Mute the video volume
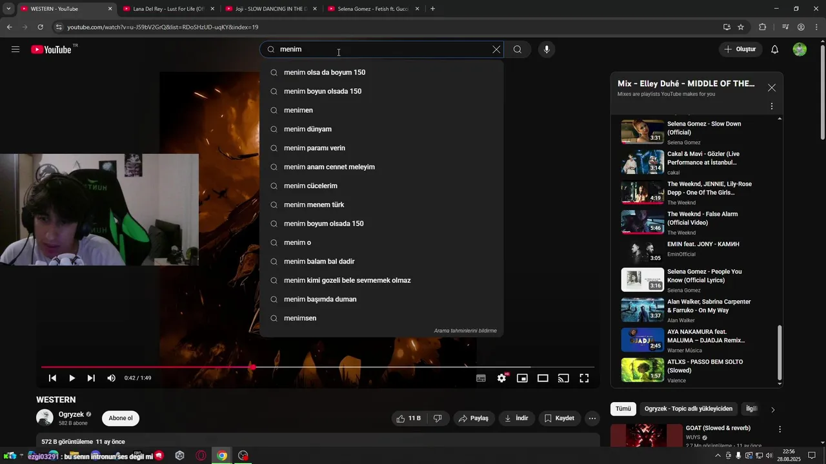The height and width of the screenshot is (464, 826). pyautogui.click(x=111, y=378)
